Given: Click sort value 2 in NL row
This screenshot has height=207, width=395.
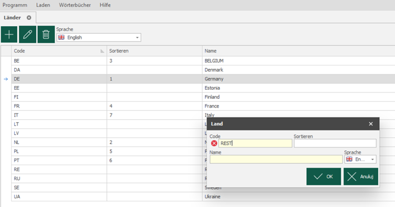Looking at the screenshot, I should pos(154,142).
